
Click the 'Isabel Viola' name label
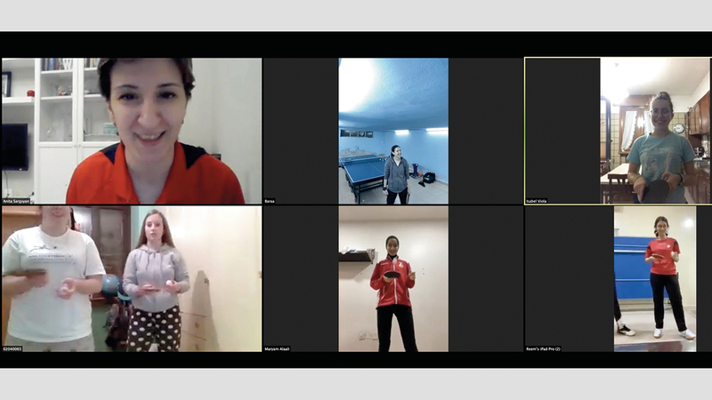click(537, 201)
